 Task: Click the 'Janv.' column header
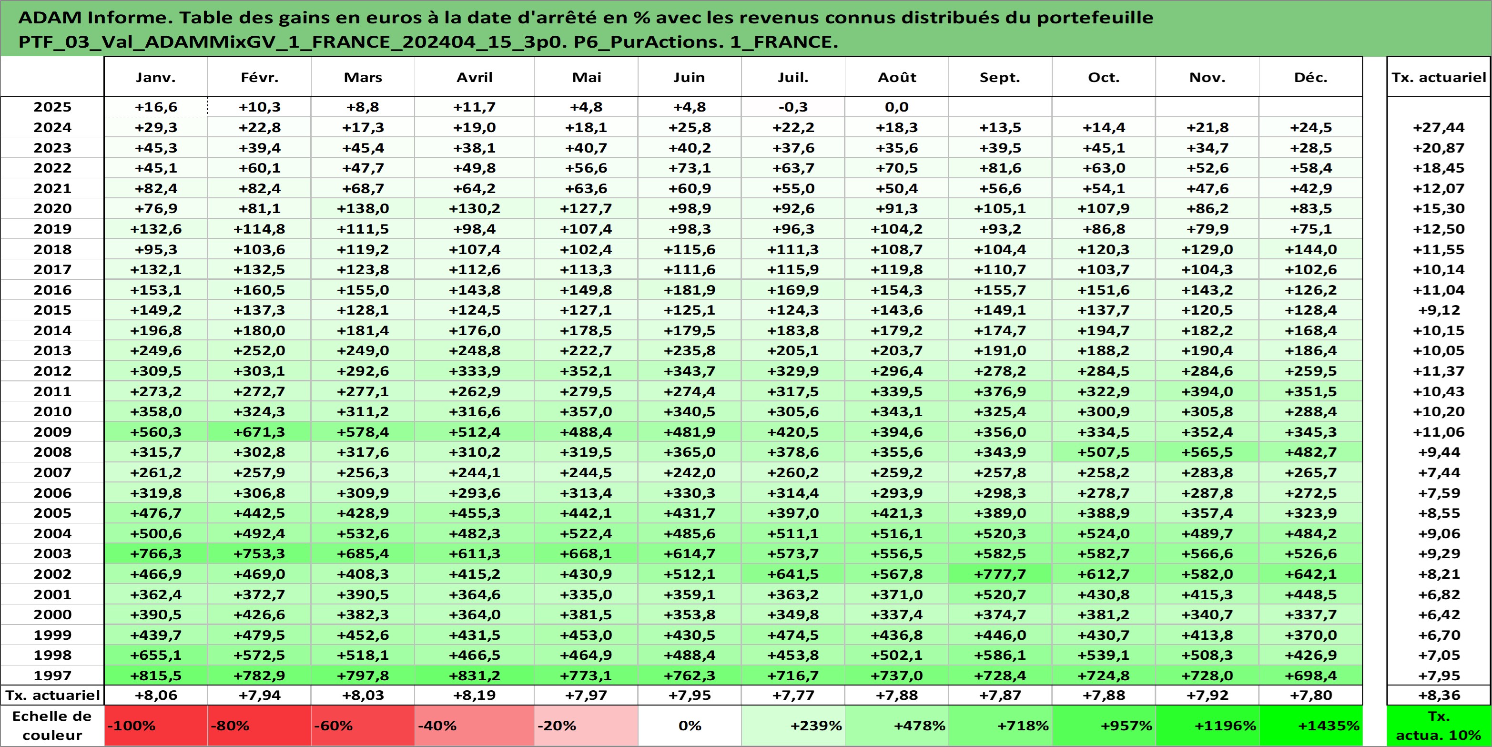pyautogui.click(x=156, y=77)
